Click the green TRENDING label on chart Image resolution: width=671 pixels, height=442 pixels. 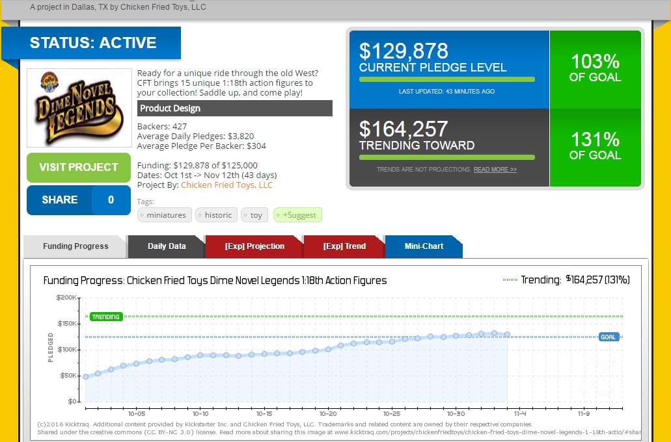click(105, 317)
